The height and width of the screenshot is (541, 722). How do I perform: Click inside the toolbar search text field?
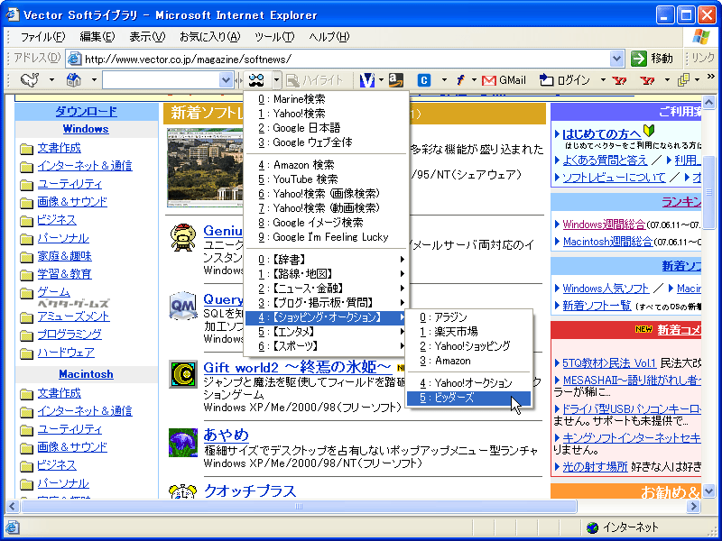tap(161, 80)
